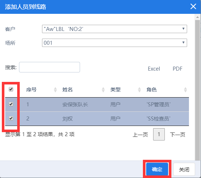Screen dimensions: 201x178
Task: Sort the table by 角色 column
Action: tap(167, 90)
